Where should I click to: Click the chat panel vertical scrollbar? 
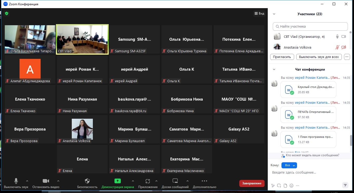(x=351, y=140)
